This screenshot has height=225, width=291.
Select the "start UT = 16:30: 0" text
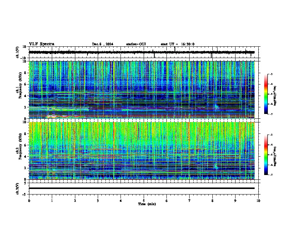(x=177, y=44)
